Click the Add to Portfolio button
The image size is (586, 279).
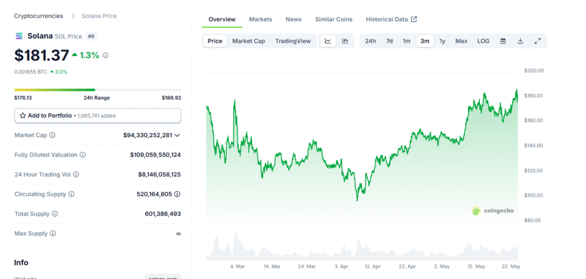tap(97, 116)
